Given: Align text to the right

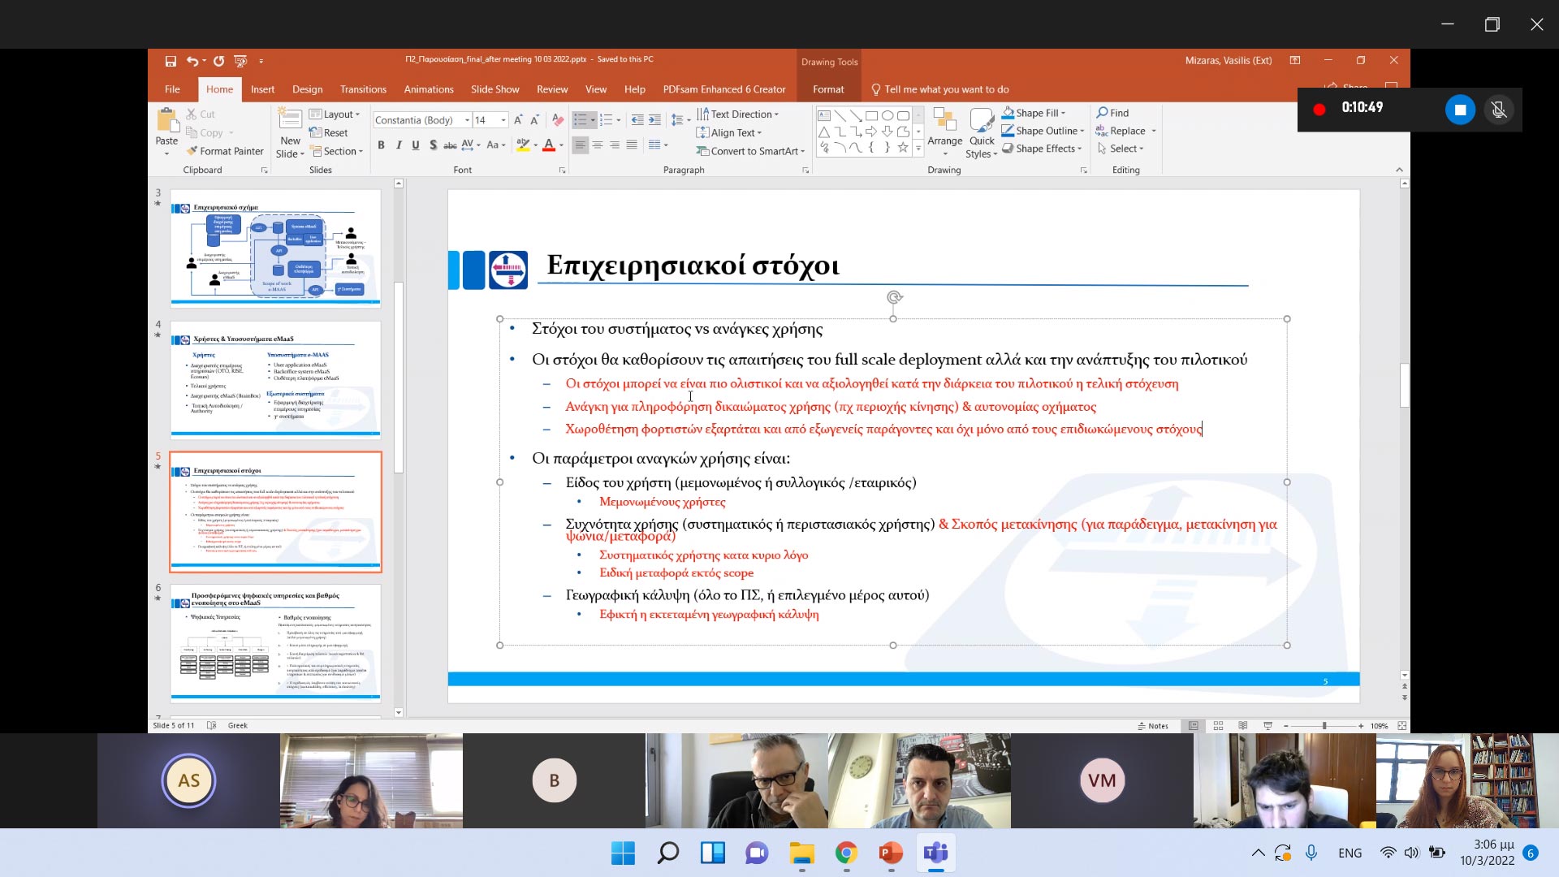Looking at the screenshot, I should point(615,145).
